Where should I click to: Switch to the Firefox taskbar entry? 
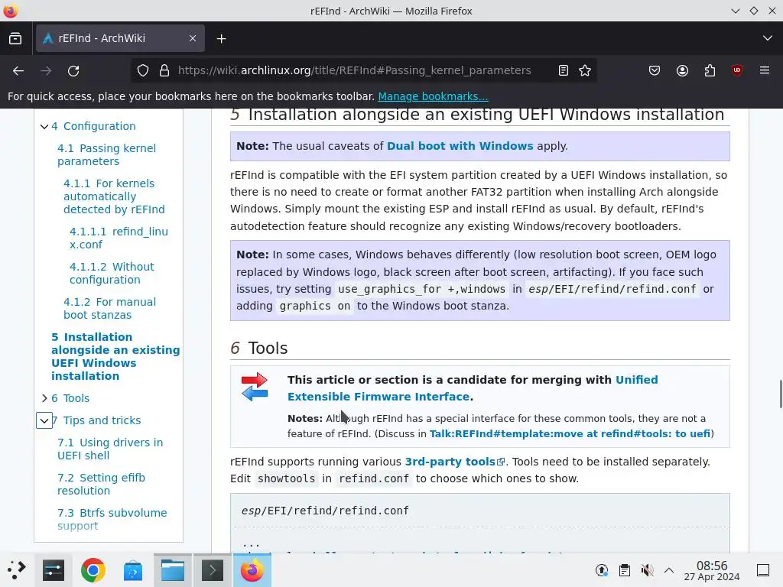pos(252,570)
